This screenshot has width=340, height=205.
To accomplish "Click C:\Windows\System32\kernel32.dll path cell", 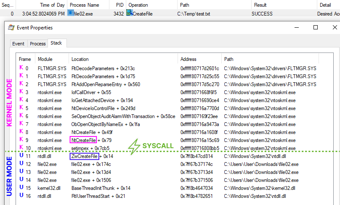I will [x=260, y=188].
